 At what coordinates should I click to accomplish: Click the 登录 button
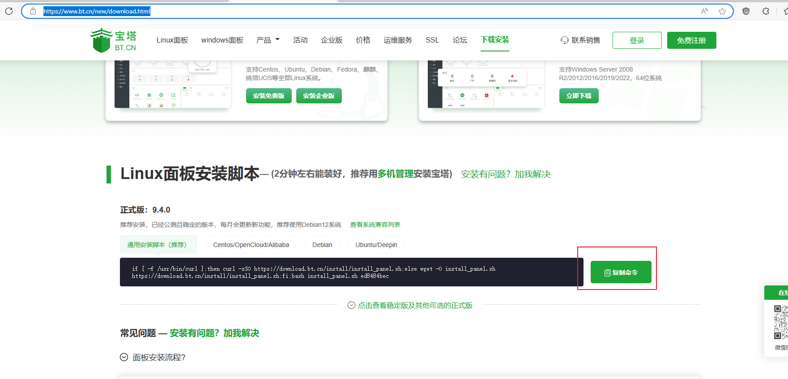tap(637, 40)
